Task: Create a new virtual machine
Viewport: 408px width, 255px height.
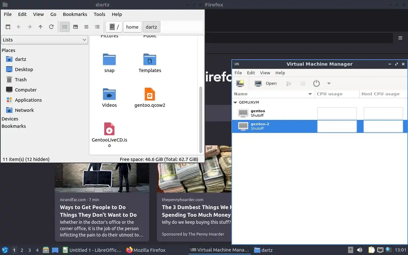Action: [x=240, y=84]
